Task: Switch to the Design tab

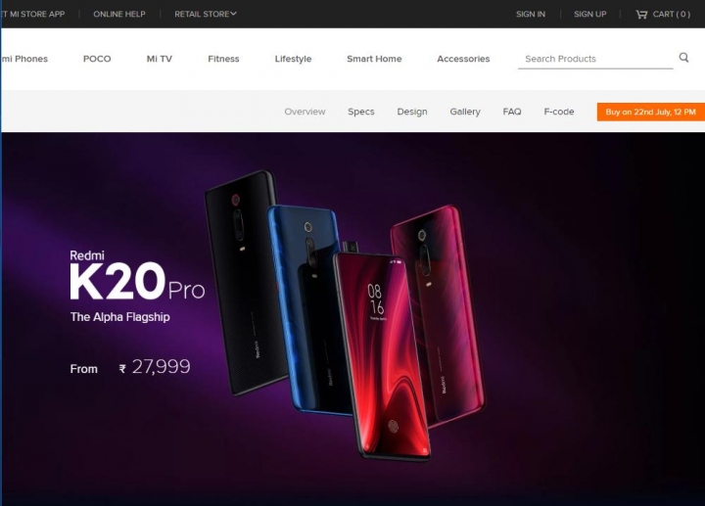Action: [412, 112]
